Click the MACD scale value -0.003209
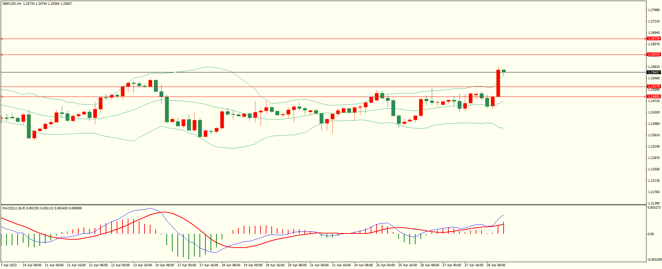 [654, 259]
